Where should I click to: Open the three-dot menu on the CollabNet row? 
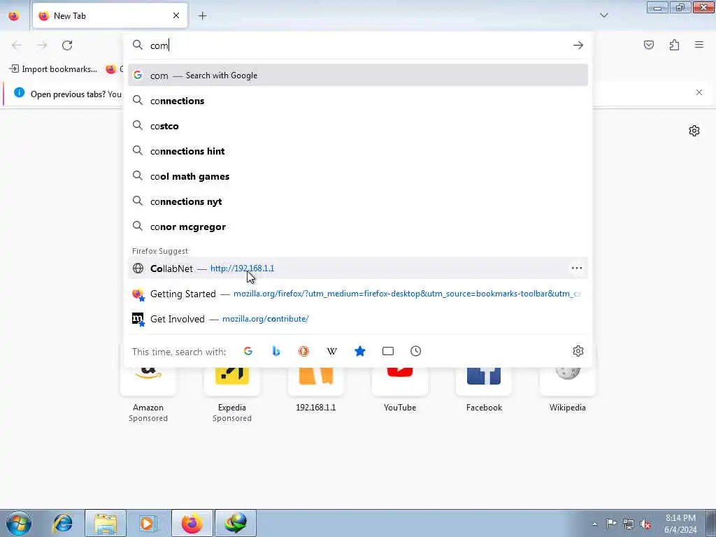pyautogui.click(x=577, y=268)
